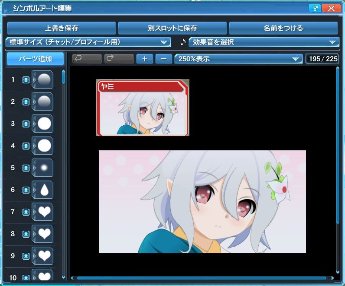Click 上書き保存 overwrite save button
345x286 pixels.
pos(62,28)
